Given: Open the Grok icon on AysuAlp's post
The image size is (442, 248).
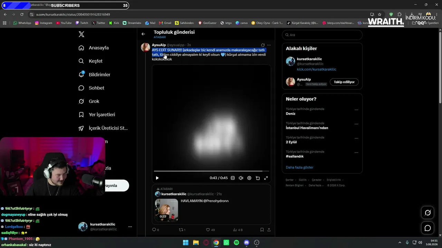Looking at the screenshot, I should [263, 45].
